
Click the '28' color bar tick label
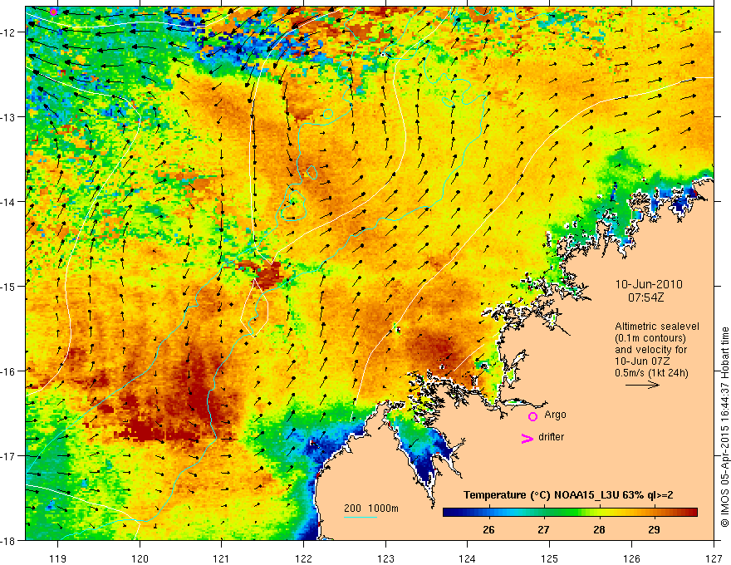point(599,530)
